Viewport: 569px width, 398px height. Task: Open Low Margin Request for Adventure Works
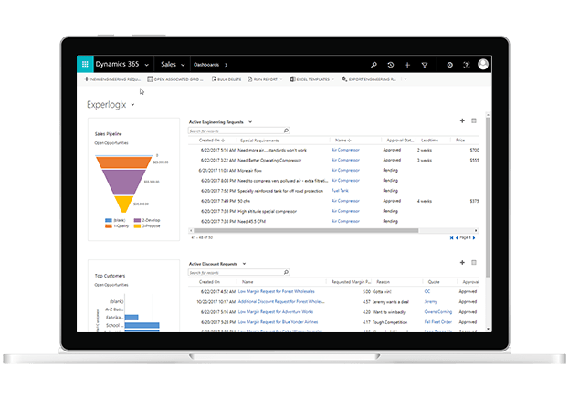(x=276, y=311)
